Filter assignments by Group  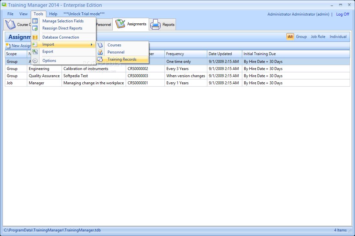point(301,37)
